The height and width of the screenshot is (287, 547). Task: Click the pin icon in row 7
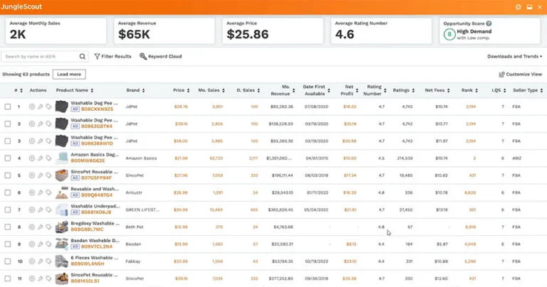[x=41, y=210]
